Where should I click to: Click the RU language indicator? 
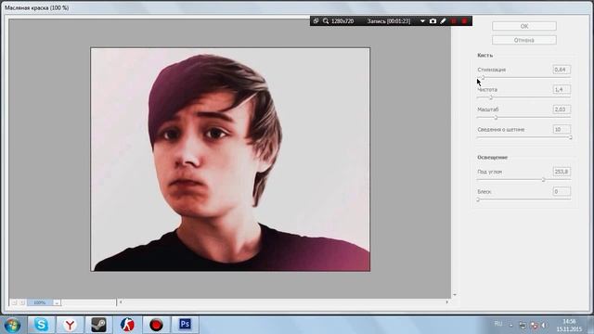click(498, 324)
